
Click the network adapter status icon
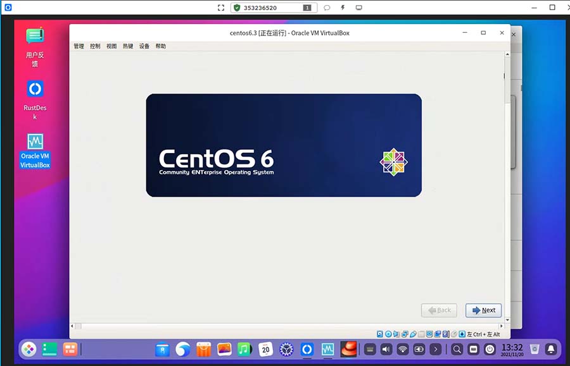point(405,334)
